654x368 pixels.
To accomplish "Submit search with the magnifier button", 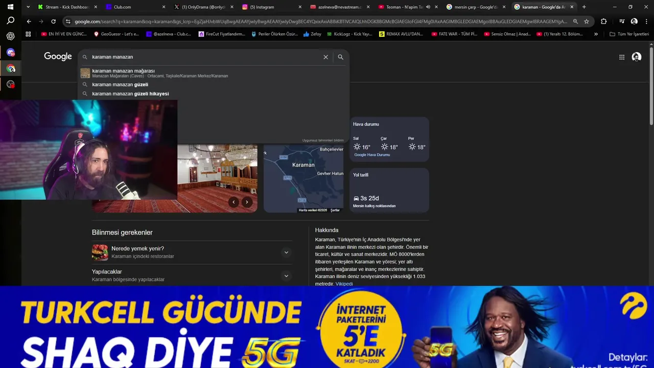I will click(x=340, y=57).
